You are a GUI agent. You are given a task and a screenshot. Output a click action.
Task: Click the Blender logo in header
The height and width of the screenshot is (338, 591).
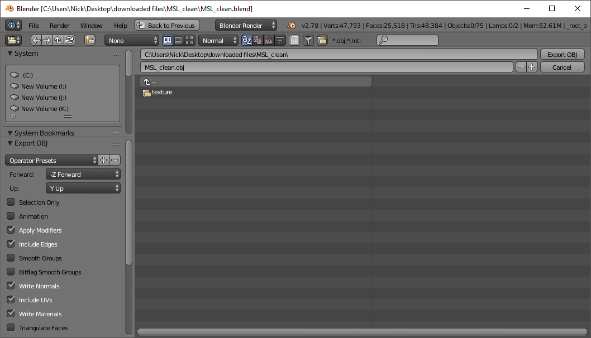(x=292, y=26)
